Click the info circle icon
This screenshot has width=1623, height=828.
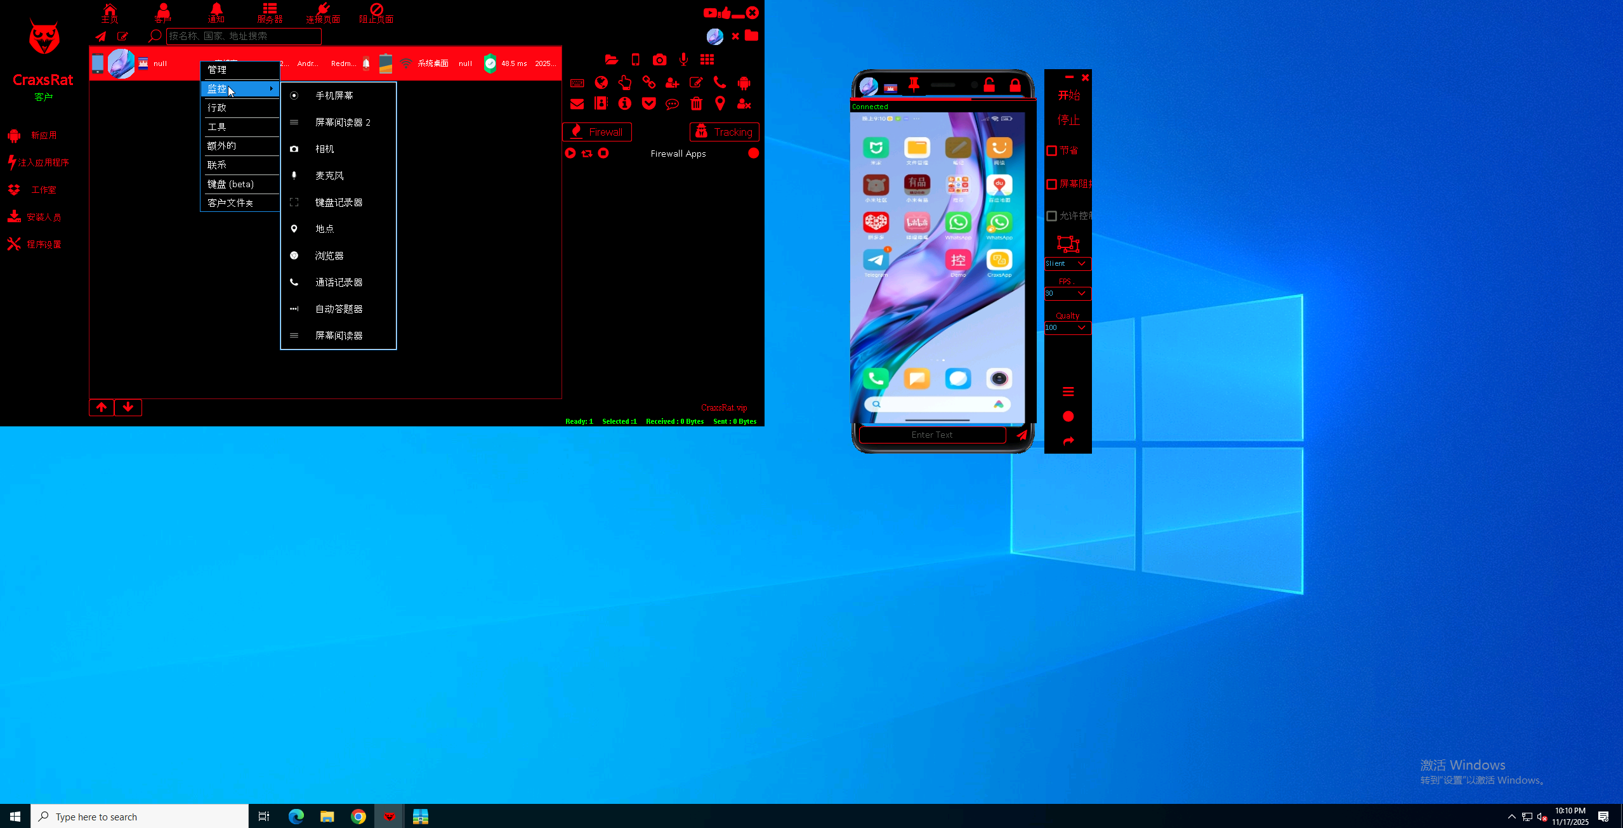point(625,104)
